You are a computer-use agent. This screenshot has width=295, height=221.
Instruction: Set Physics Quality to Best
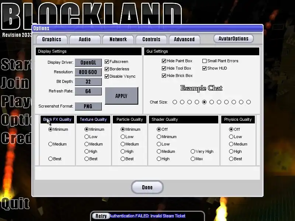click(231, 159)
